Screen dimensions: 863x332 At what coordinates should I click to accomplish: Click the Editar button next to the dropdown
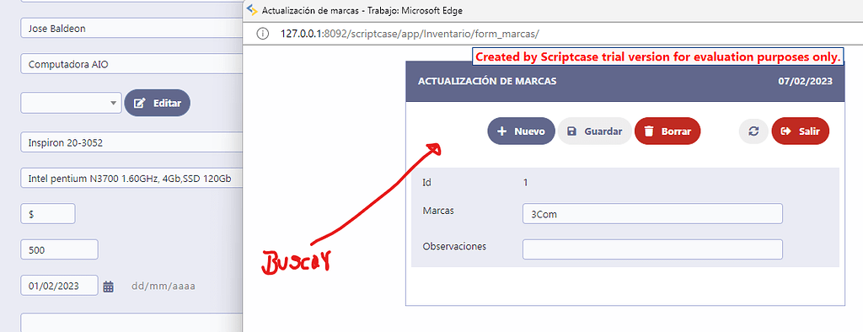click(x=158, y=103)
